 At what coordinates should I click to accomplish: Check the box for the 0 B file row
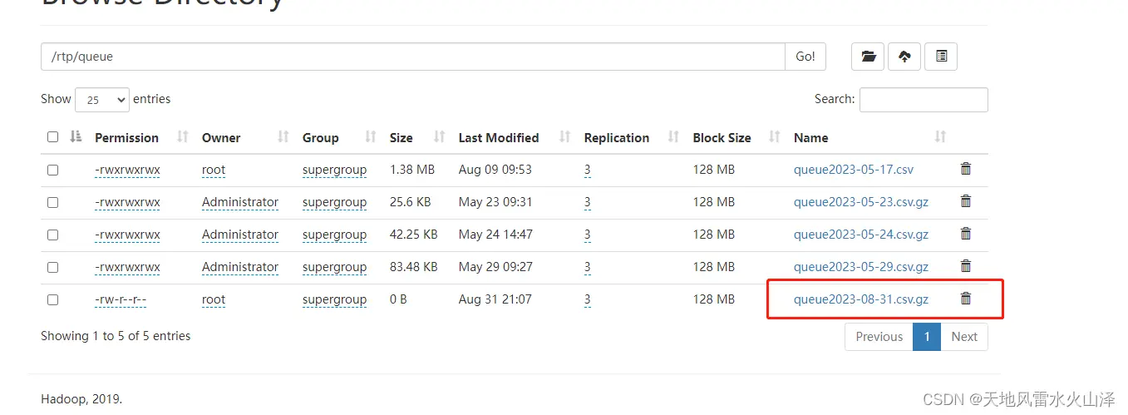click(x=53, y=299)
